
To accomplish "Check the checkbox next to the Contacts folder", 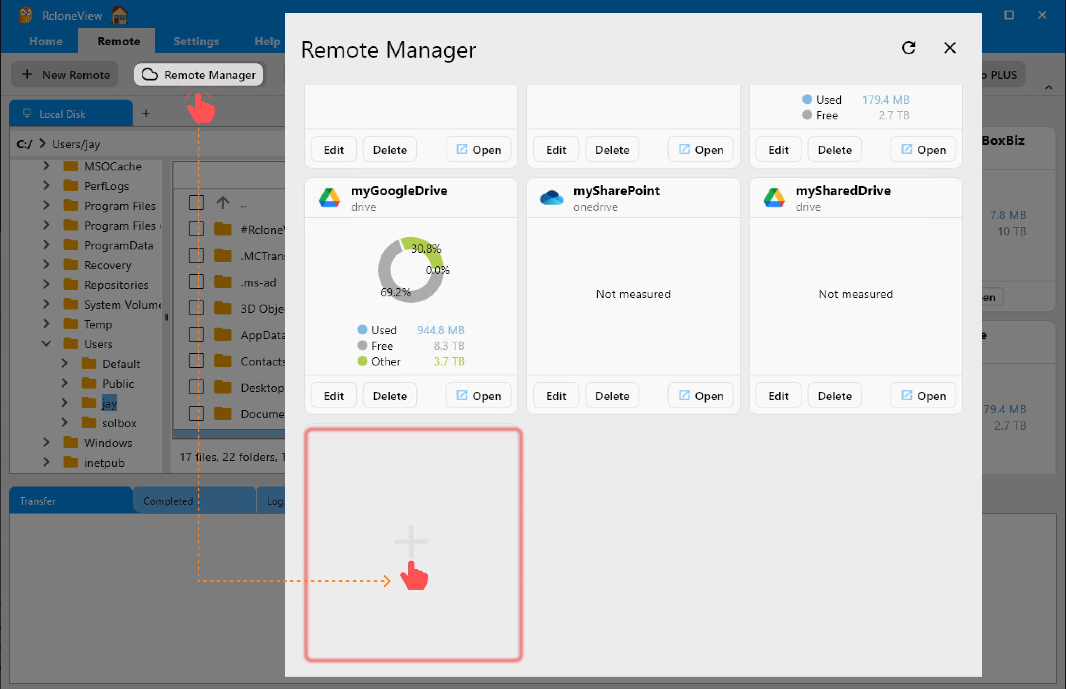I will pyautogui.click(x=196, y=361).
